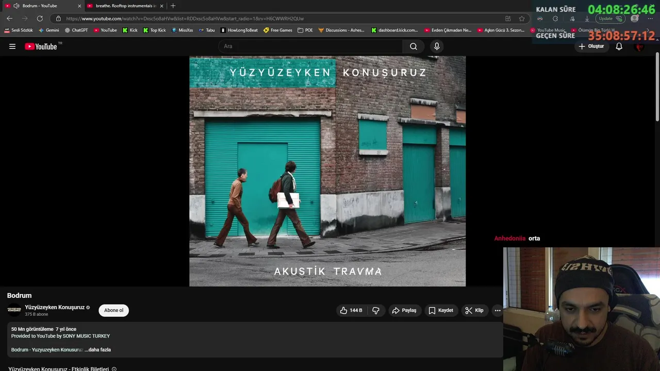Image resolution: width=660 pixels, height=371 pixels.
Task: Open Free Games bookmark
Action: pyautogui.click(x=277, y=30)
